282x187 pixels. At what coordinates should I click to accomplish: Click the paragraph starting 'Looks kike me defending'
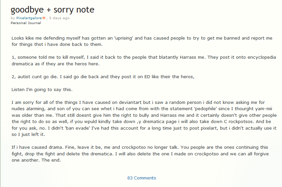pyautogui.click(x=142, y=41)
